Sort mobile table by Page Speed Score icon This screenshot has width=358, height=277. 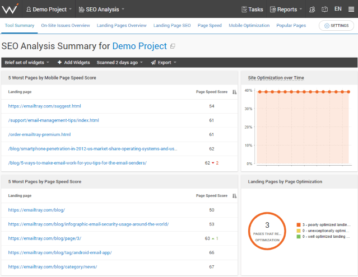coord(234,92)
